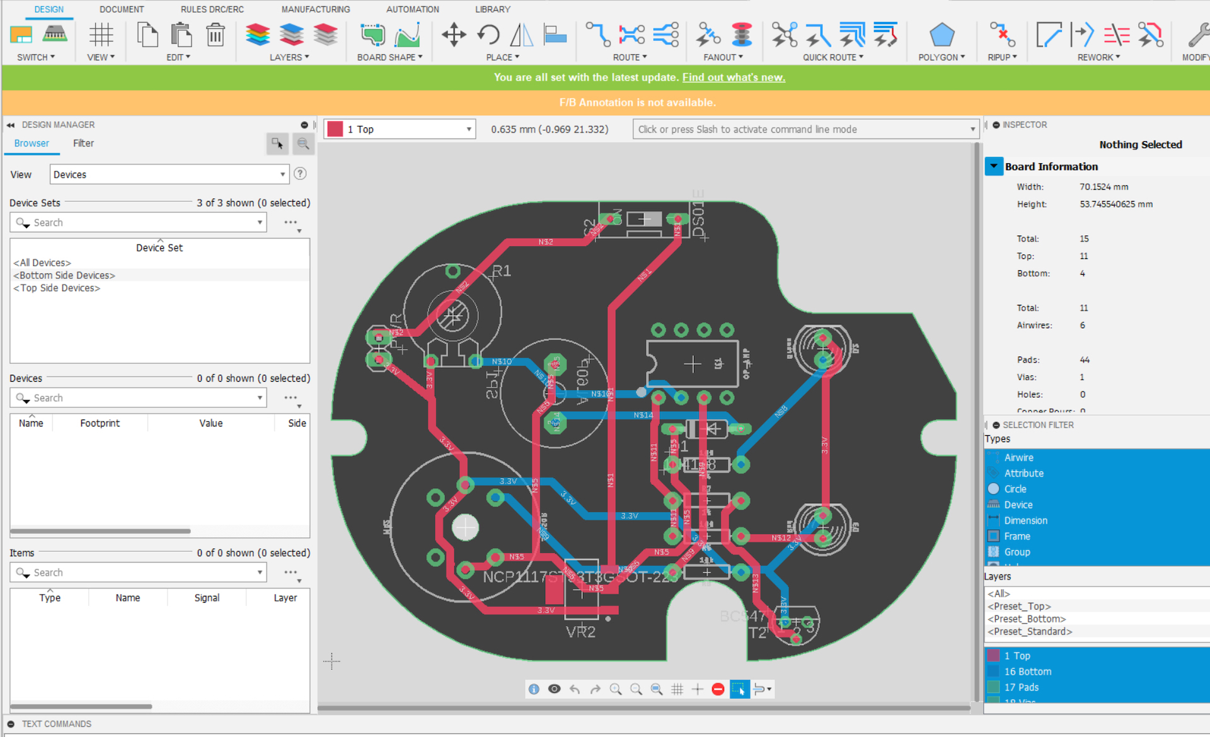Open the Find out what's new link
1210x737 pixels.
click(x=733, y=77)
